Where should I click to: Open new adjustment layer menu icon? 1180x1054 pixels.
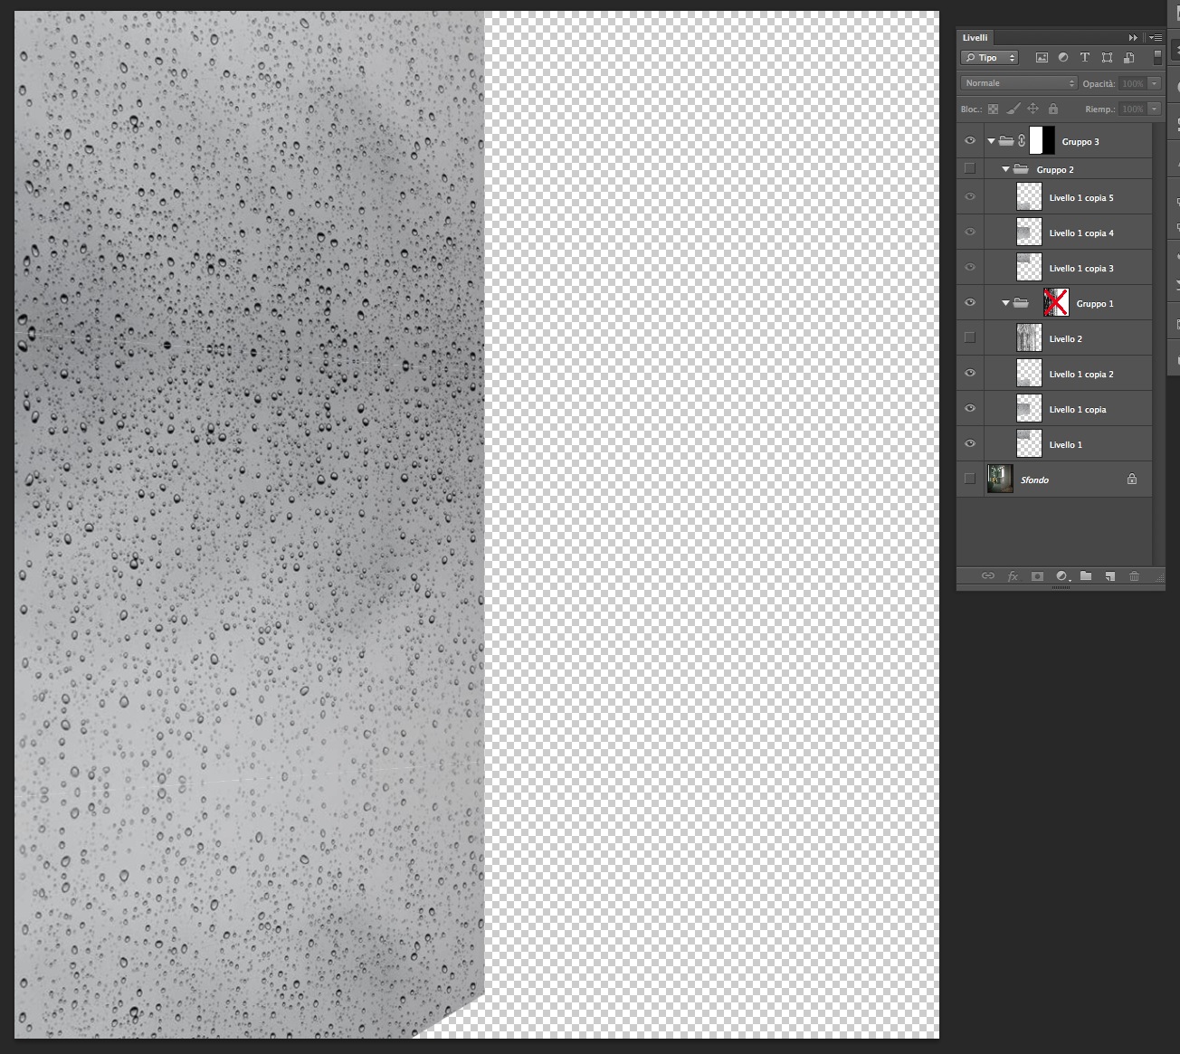[1062, 576]
